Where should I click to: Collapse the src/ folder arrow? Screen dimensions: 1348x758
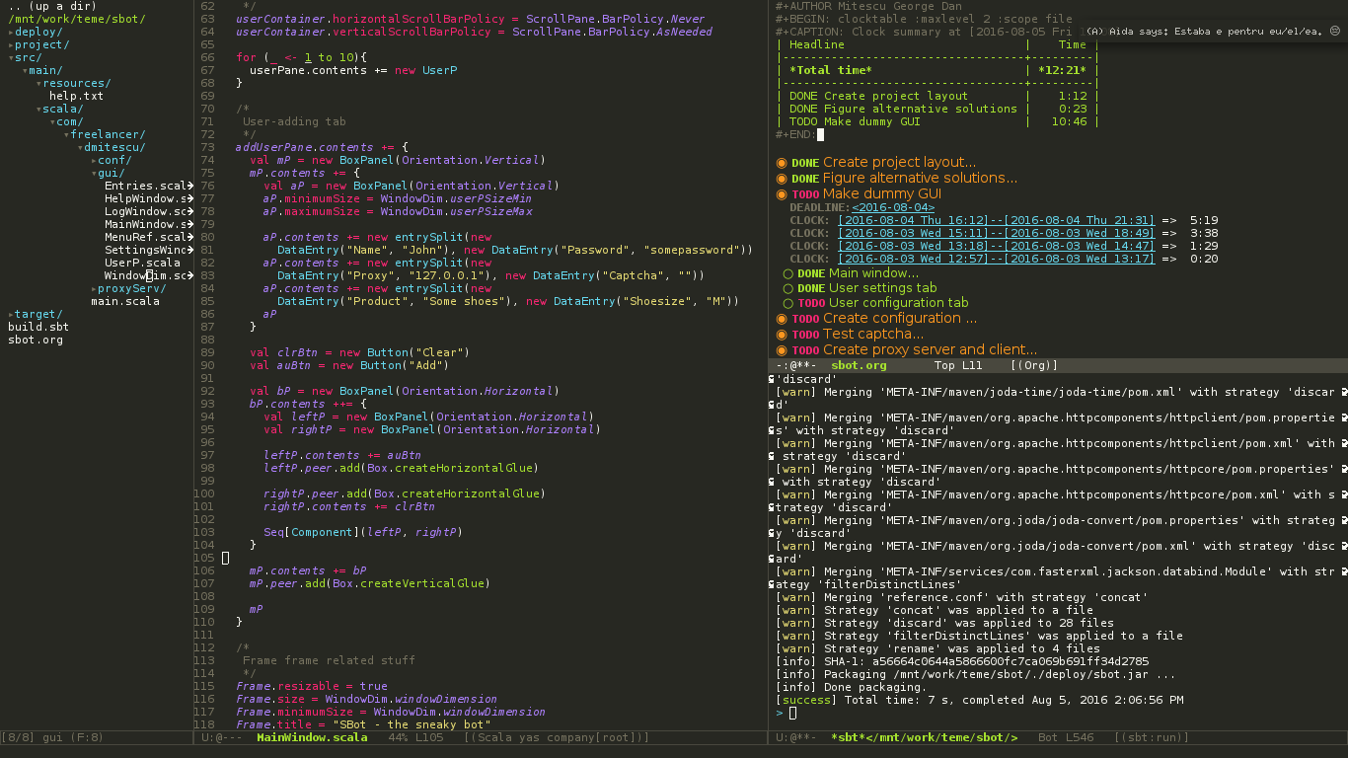pyautogui.click(x=11, y=57)
